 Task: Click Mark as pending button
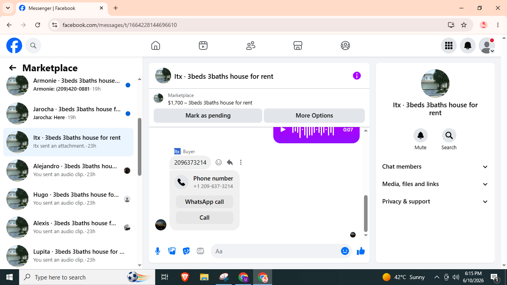point(208,116)
